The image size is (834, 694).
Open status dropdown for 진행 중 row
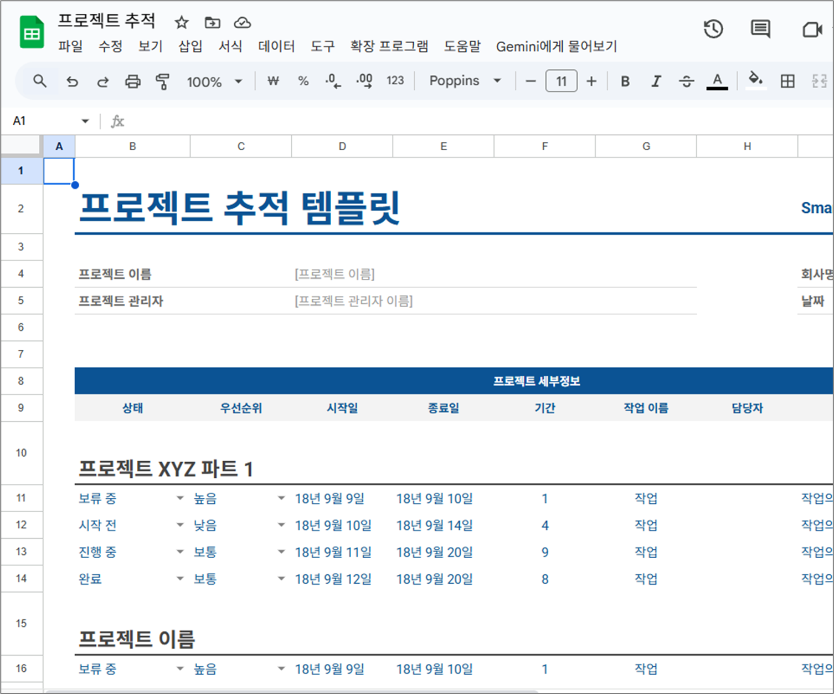(180, 552)
